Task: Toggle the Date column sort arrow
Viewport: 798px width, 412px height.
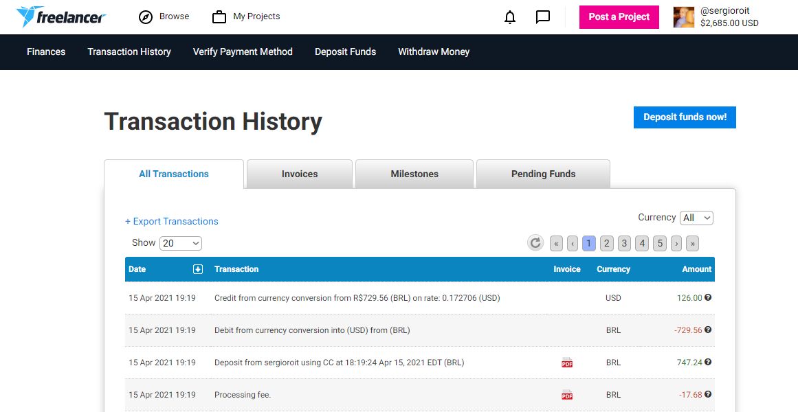Action: tap(198, 269)
